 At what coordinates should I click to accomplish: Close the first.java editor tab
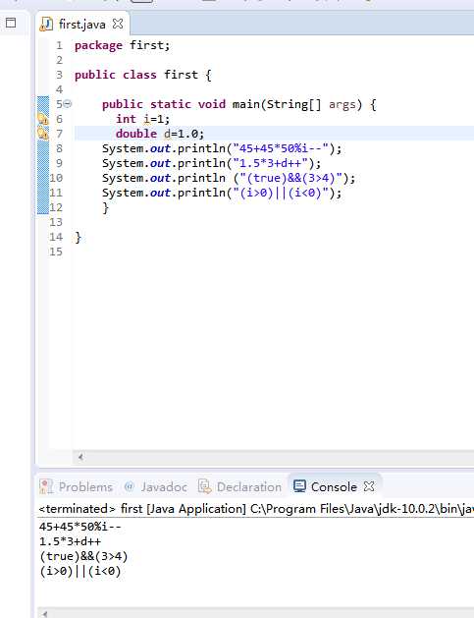[118, 24]
